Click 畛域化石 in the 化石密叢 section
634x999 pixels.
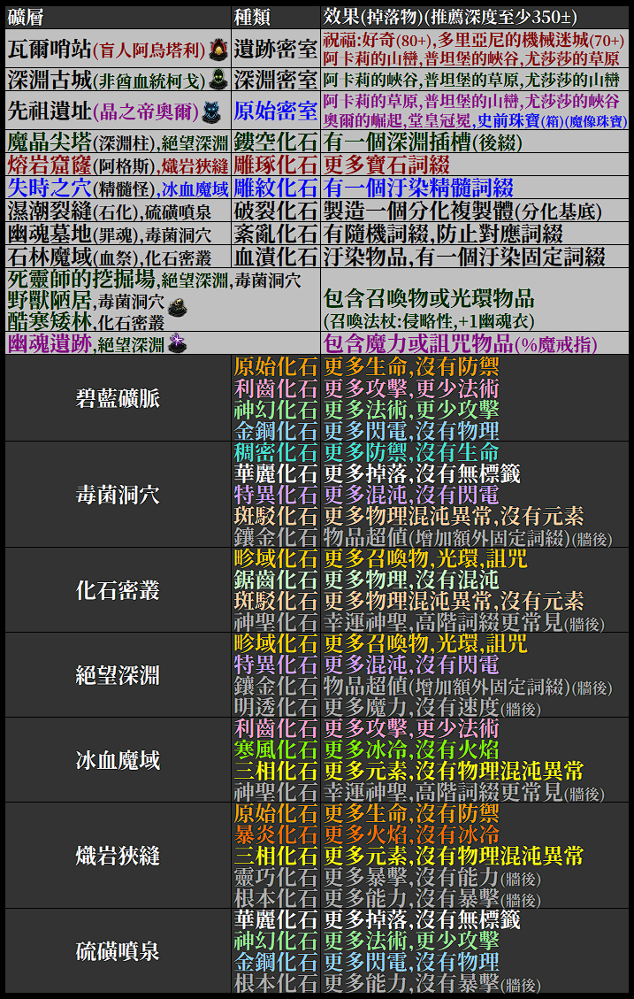(275, 558)
